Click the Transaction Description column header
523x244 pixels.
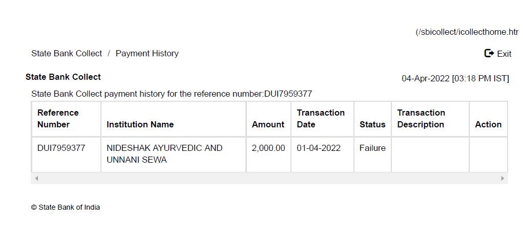tap(421, 119)
